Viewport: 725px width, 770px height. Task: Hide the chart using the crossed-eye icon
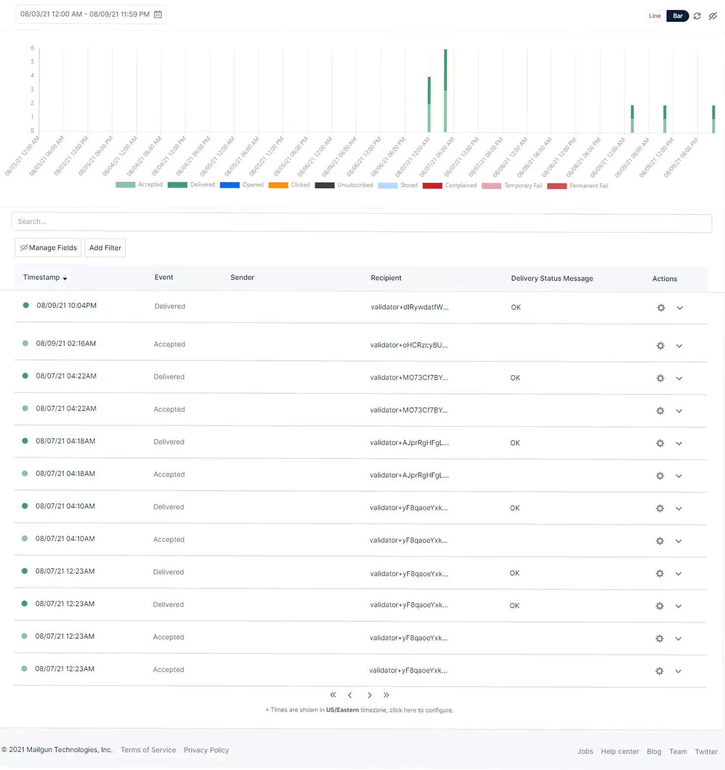713,16
